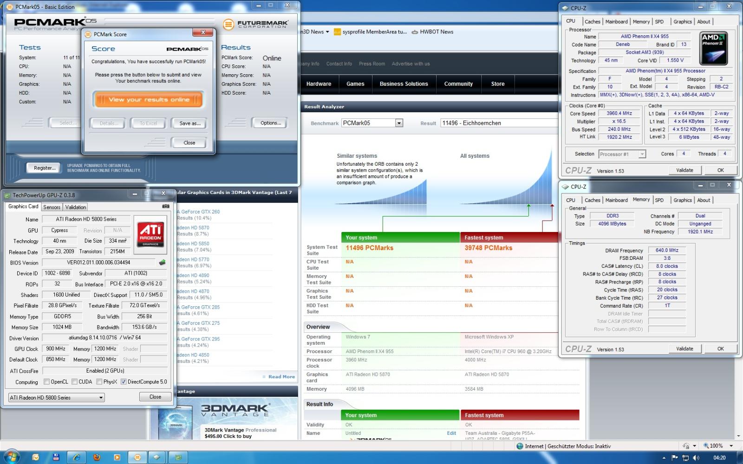Switch to the PCMark05 taskbar button
The height and width of the screenshot is (464, 743).
(x=137, y=457)
